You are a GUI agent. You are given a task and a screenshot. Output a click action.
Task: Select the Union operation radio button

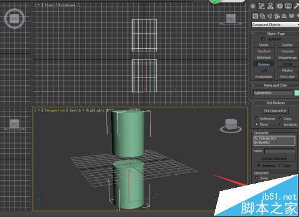coord(257,178)
